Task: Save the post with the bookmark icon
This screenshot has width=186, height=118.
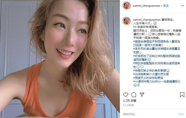Action: point(182,95)
